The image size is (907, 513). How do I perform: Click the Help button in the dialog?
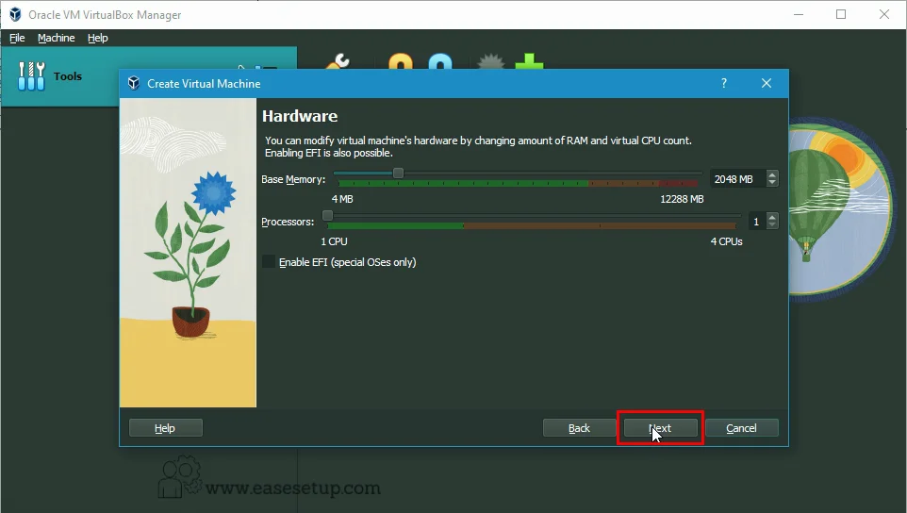pyautogui.click(x=165, y=428)
